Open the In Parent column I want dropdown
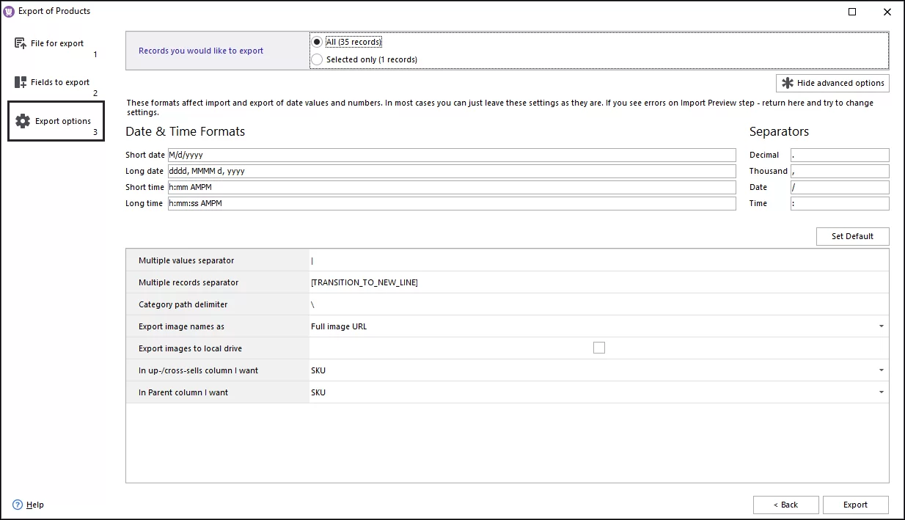This screenshot has height=520, width=905. point(880,392)
